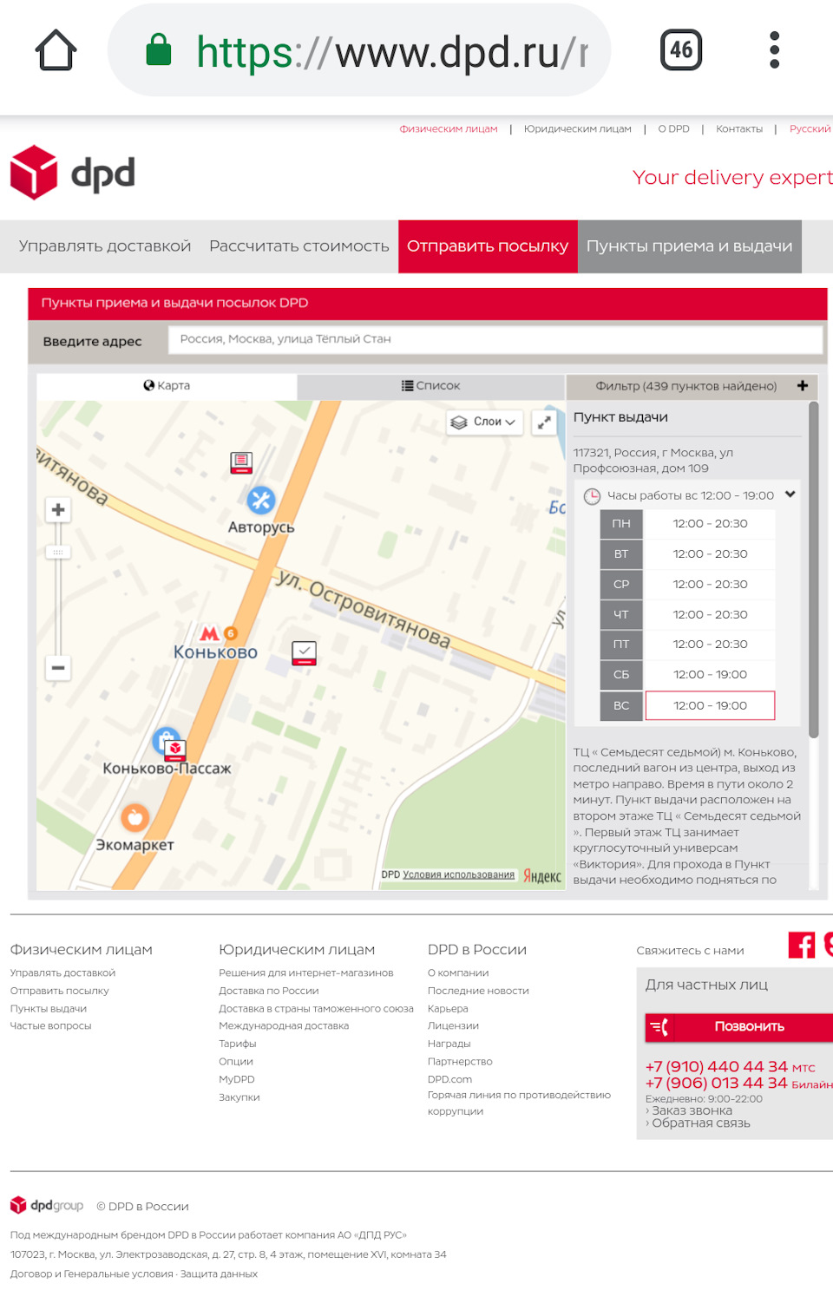Viewport: 833px width, 1303px height.
Task: Click the Коньково metro station icon
Action: (x=209, y=633)
